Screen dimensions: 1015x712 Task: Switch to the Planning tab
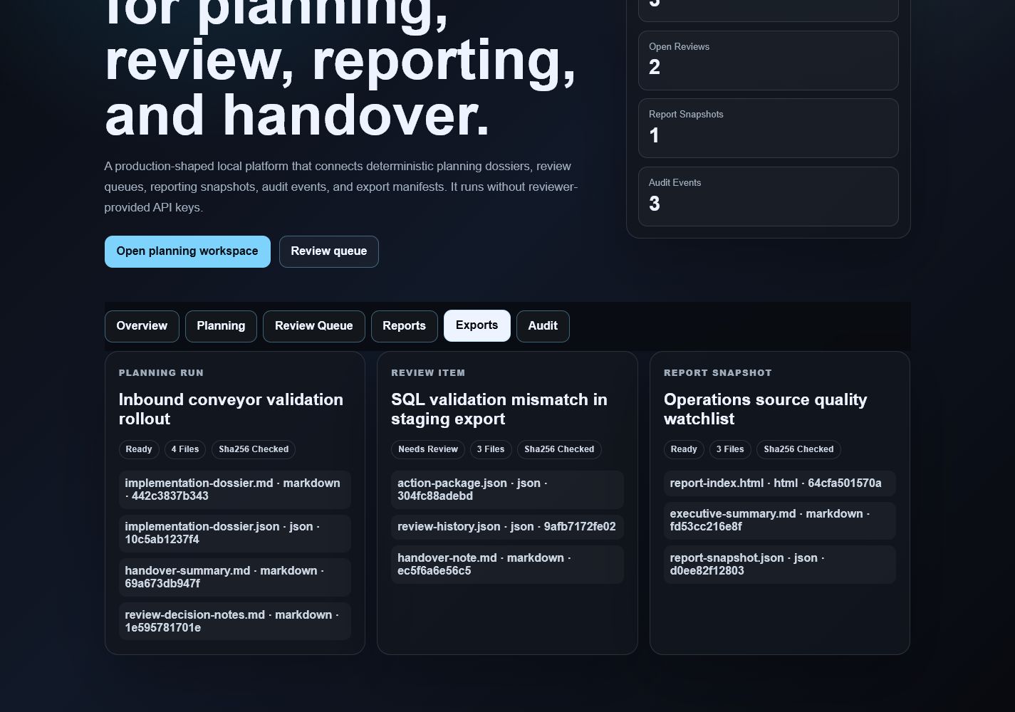pyautogui.click(x=221, y=326)
